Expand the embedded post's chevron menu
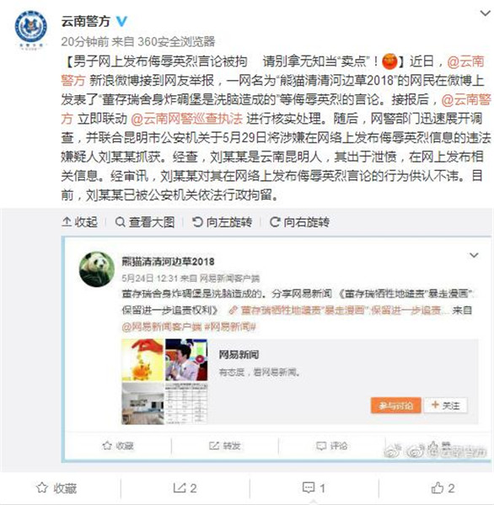The image size is (494, 505). pyautogui.click(x=474, y=255)
